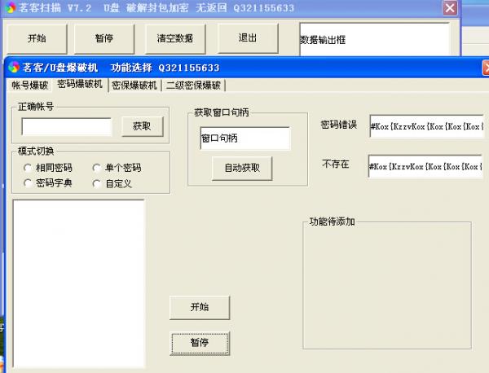Click 暂停 button in the 茗客扫描 window
This screenshot has width=489, height=373.
pos(104,38)
